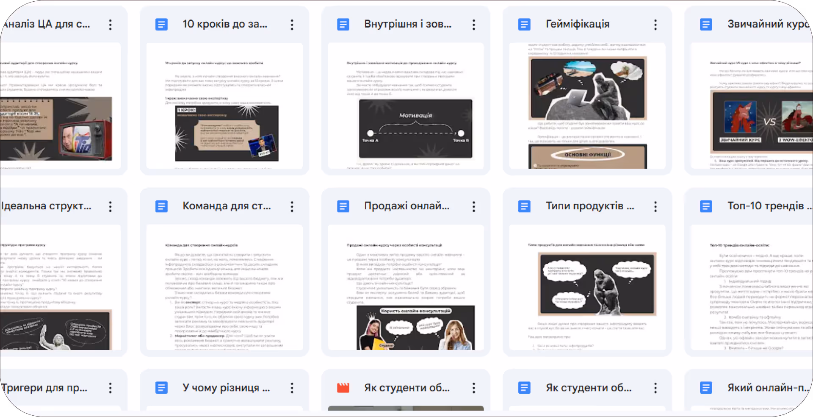Open the three-dot menu for 'Команда для ст...'
The width and height of the screenshot is (813, 417).
tap(292, 206)
